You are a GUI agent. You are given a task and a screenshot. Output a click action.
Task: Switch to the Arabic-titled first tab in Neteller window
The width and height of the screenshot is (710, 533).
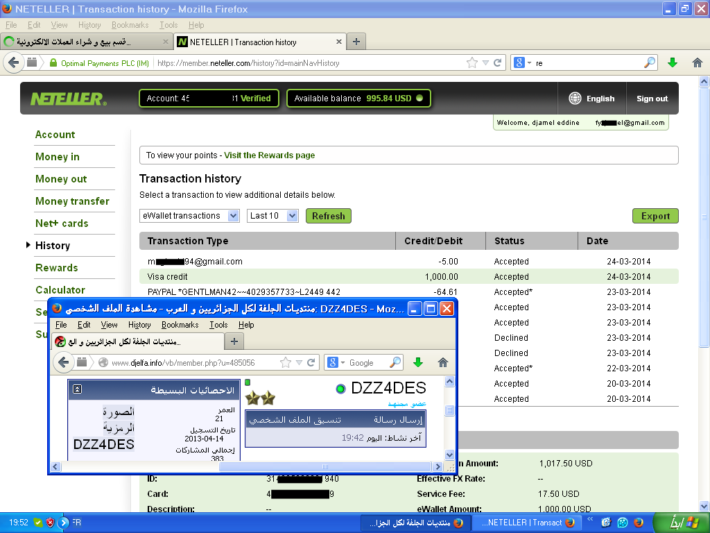coord(86,42)
